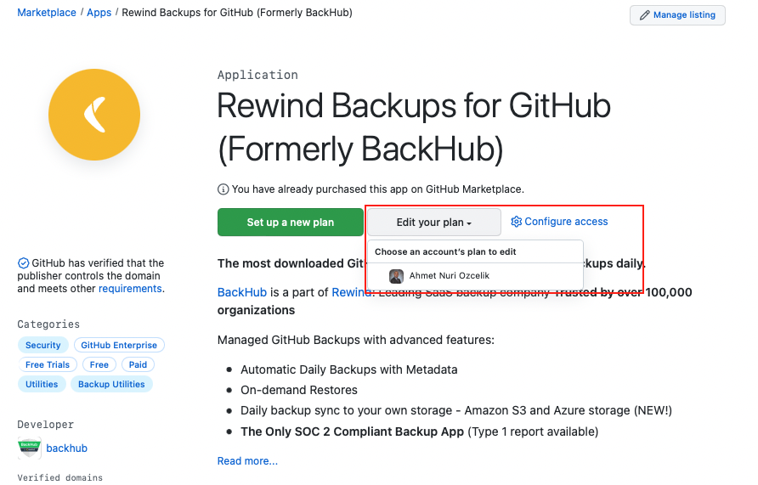Click the verified checkmark badge icon

(23, 263)
